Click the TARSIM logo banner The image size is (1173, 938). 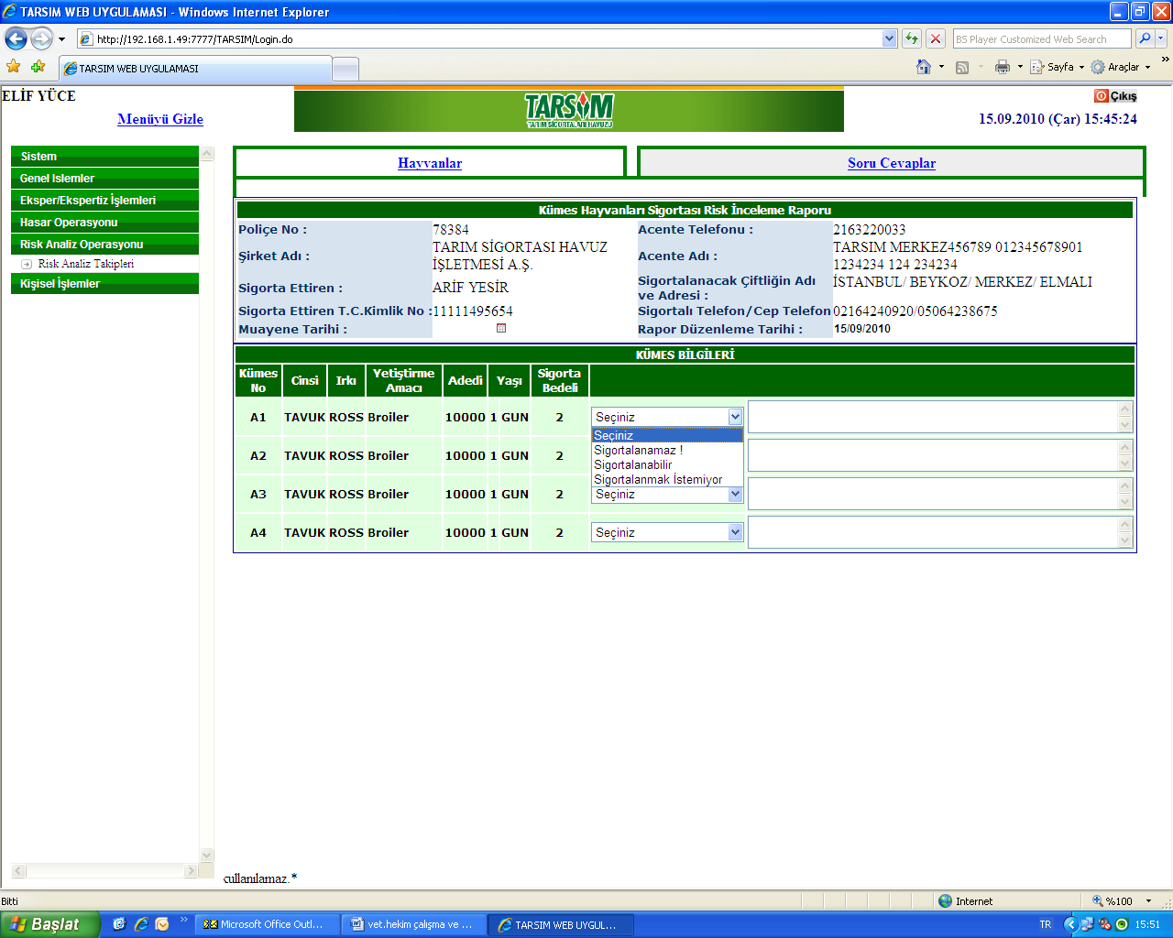click(x=568, y=110)
